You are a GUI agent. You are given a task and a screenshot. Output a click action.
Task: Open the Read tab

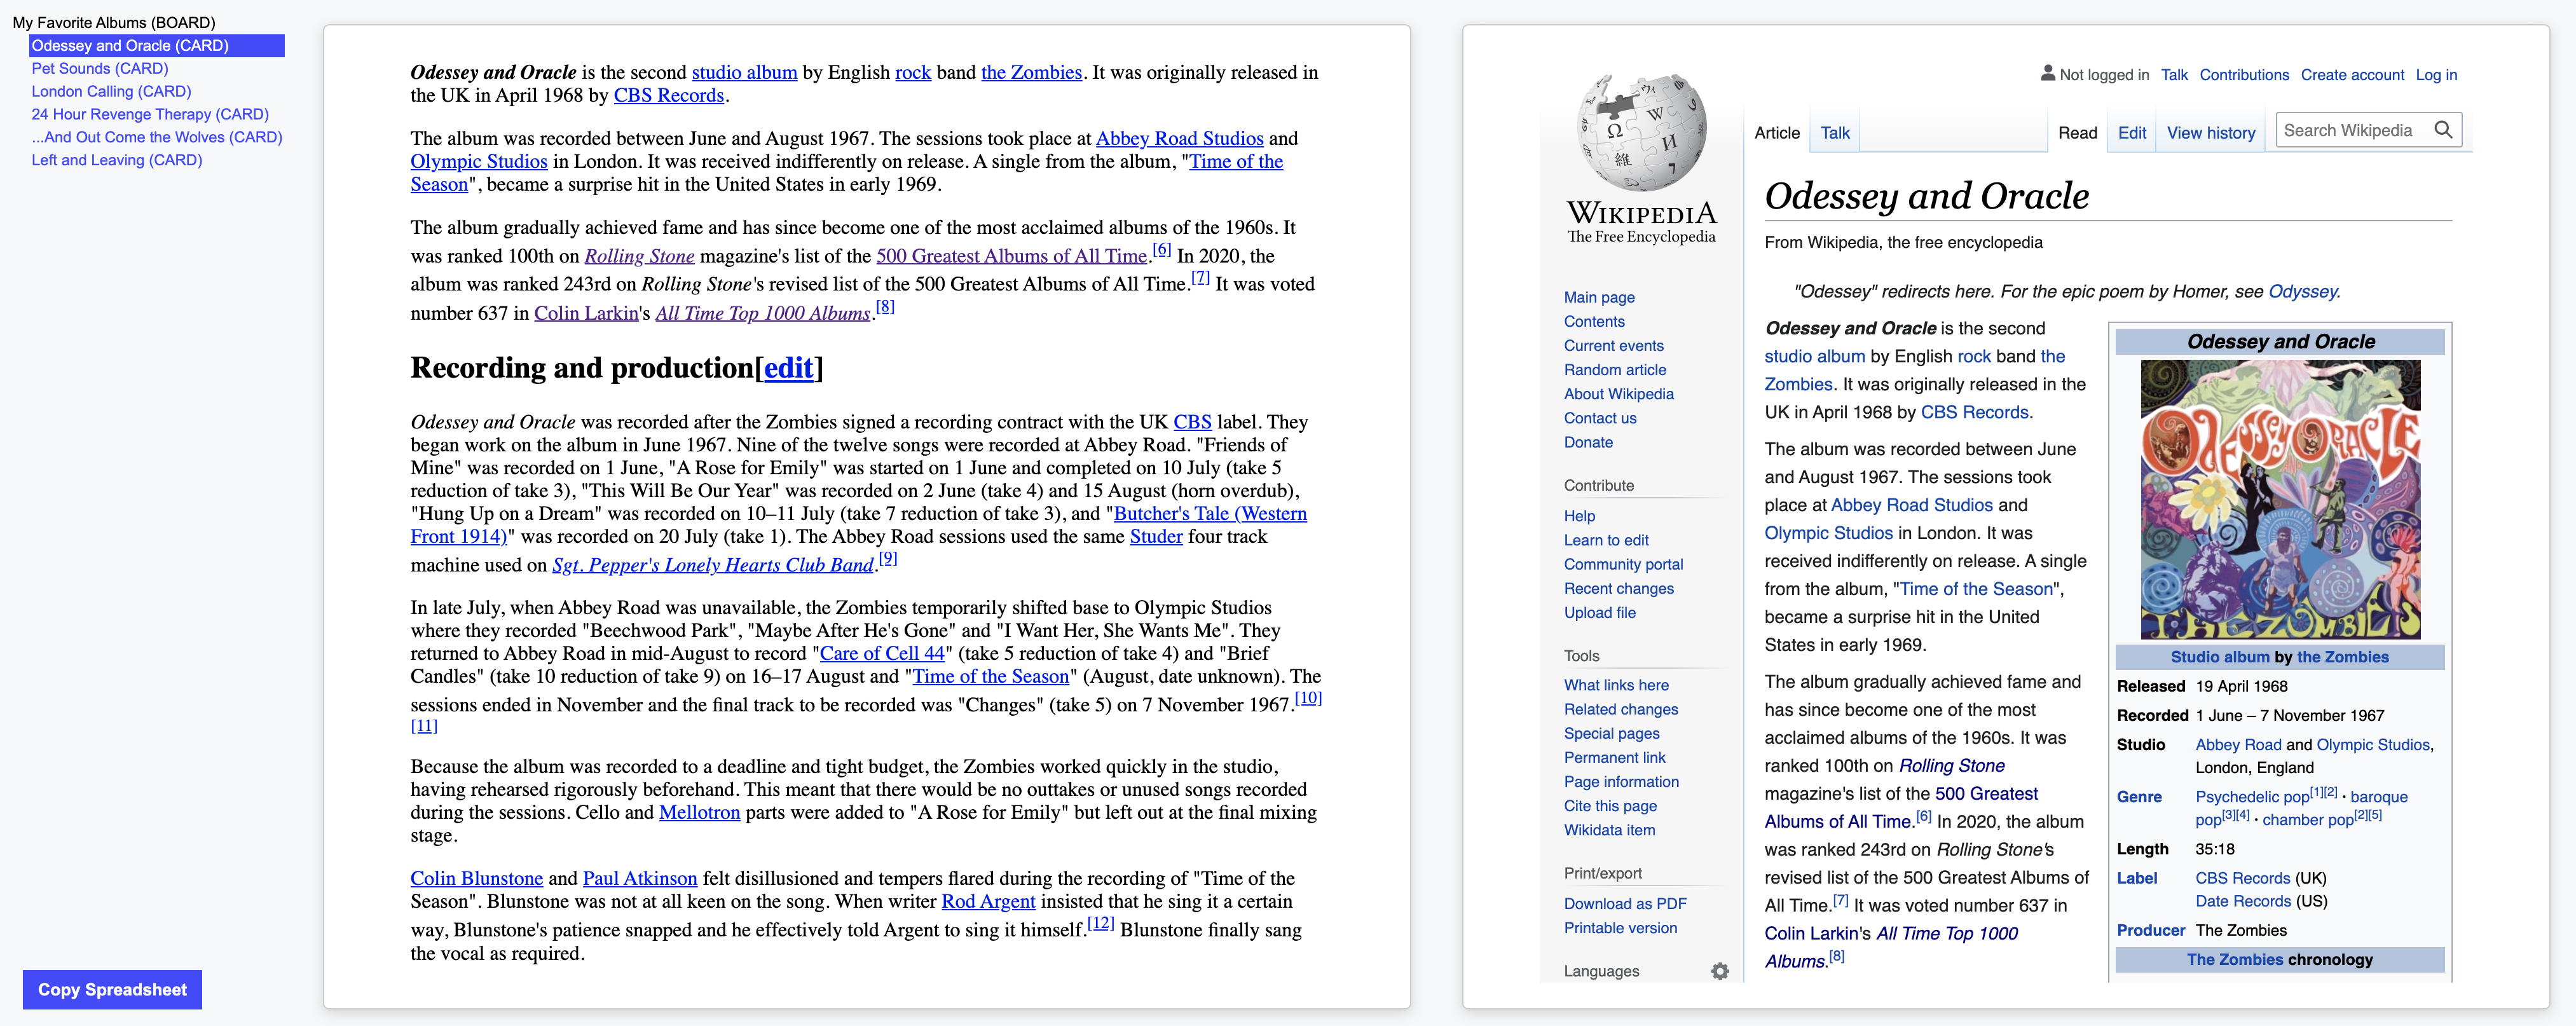2077,133
